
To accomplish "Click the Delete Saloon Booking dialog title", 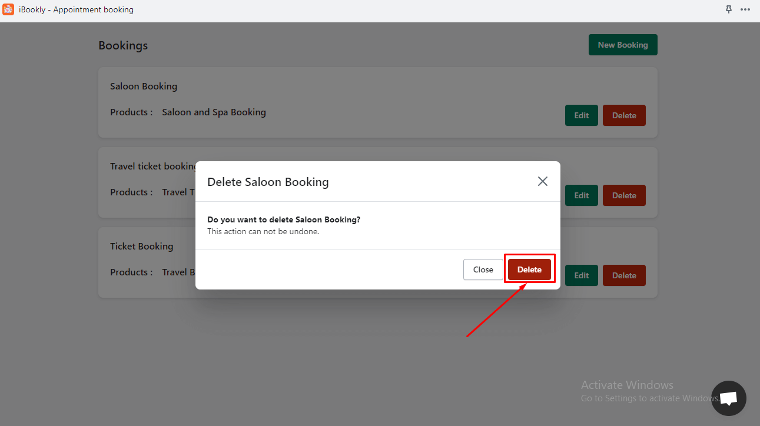I will (x=268, y=182).
